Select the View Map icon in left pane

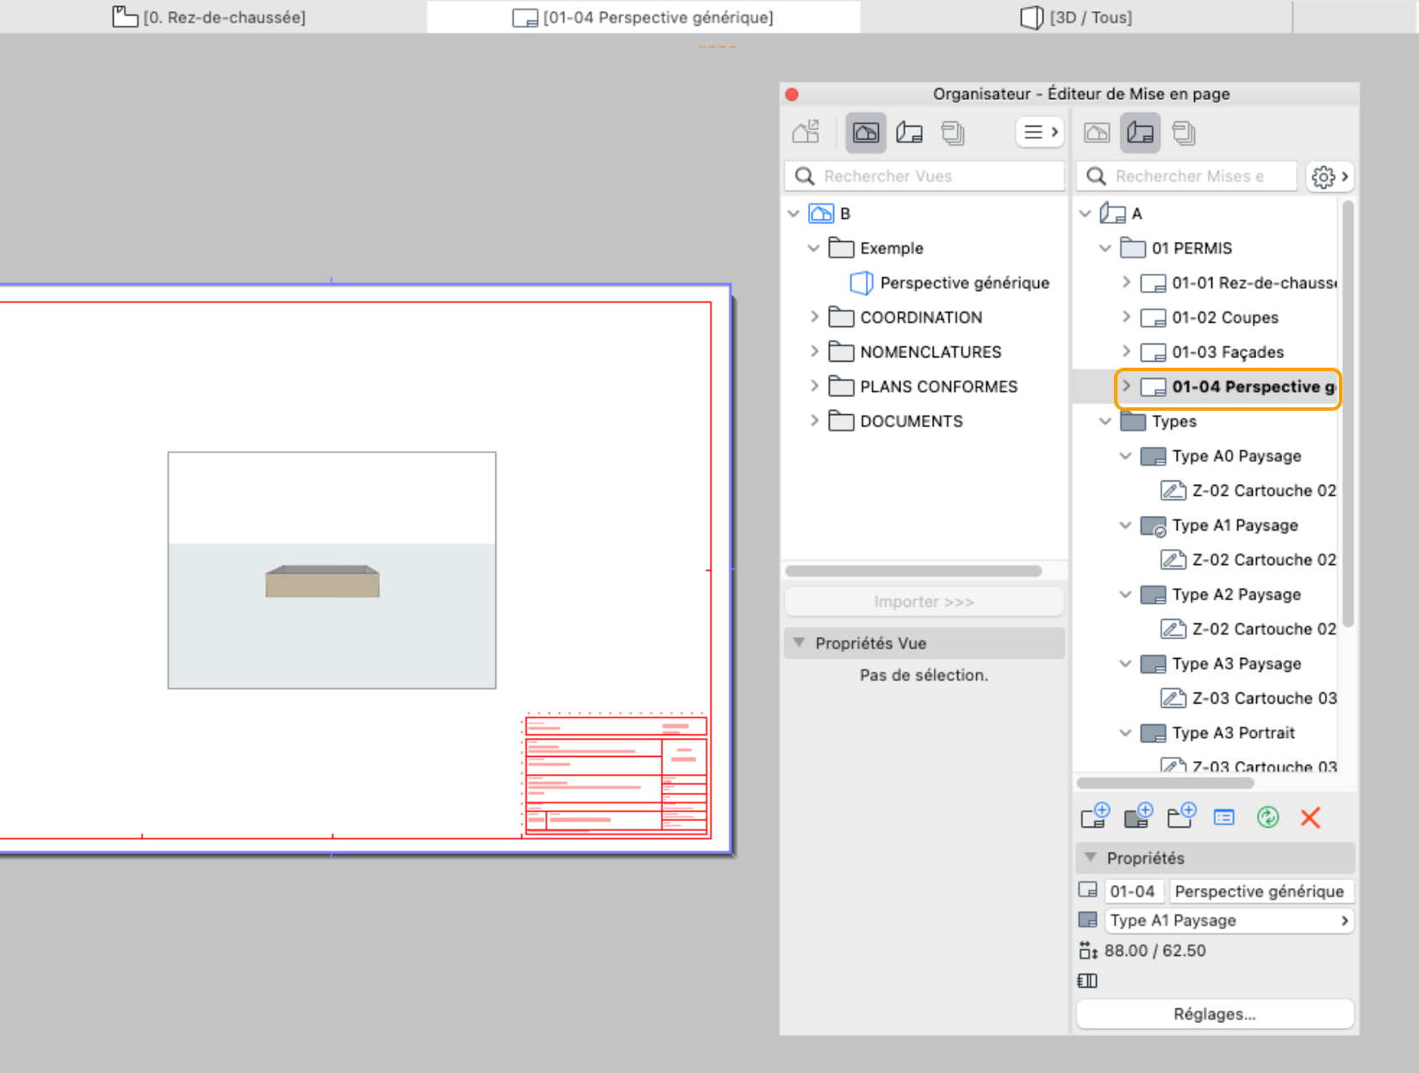click(866, 133)
